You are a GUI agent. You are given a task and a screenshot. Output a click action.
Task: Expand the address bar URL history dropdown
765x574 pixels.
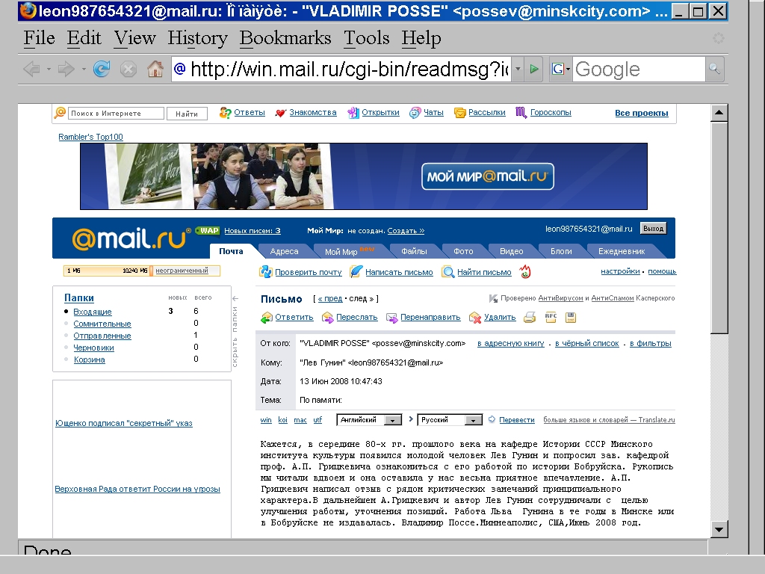click(518, 70)
